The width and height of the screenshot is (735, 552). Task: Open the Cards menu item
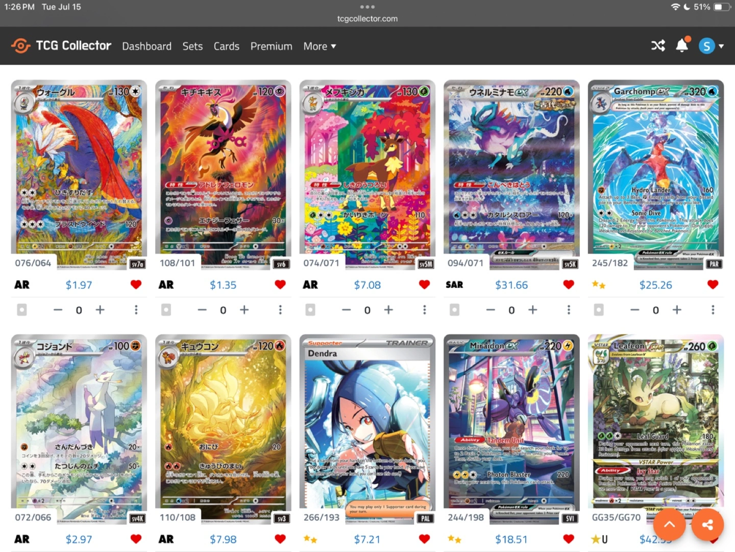226,46
